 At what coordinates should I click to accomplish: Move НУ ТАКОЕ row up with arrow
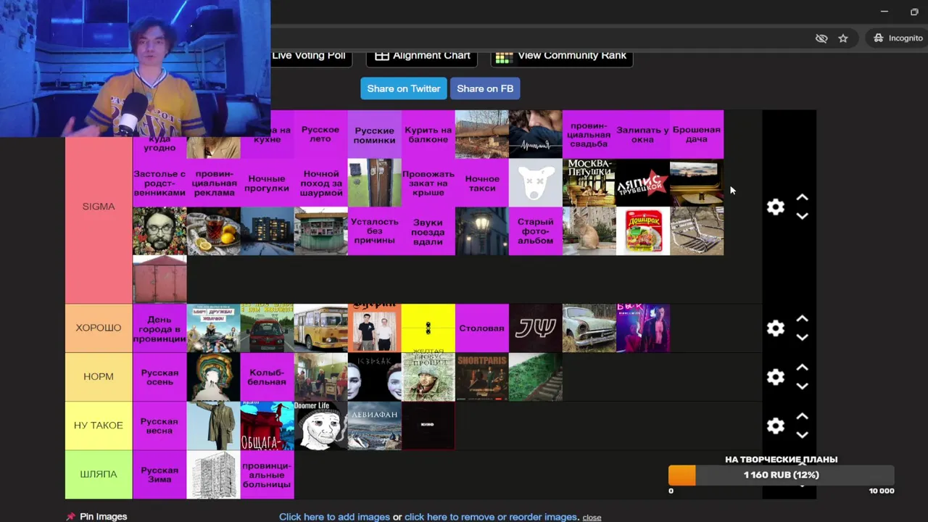(802, 415)
